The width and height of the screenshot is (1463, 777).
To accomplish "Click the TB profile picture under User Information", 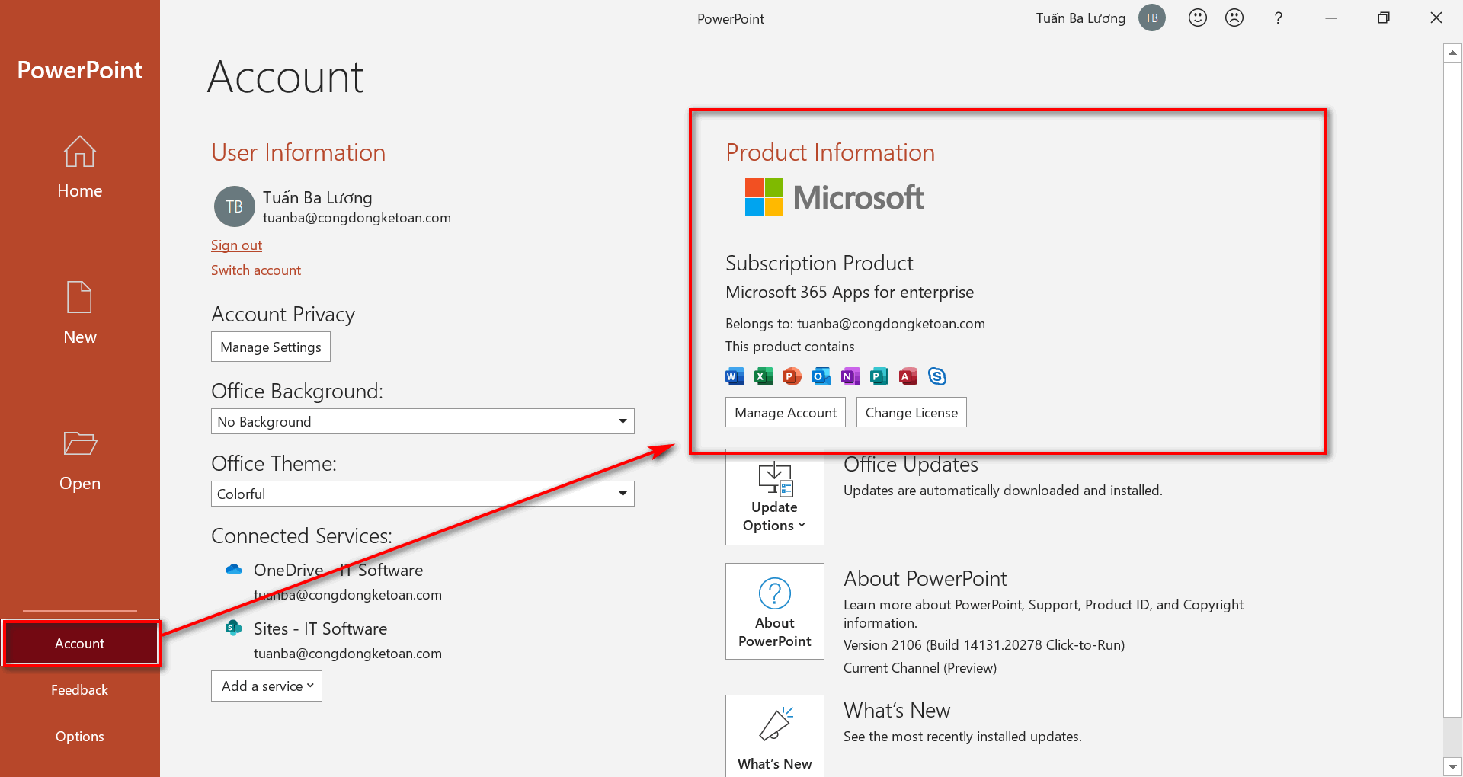I will (234, 206).
